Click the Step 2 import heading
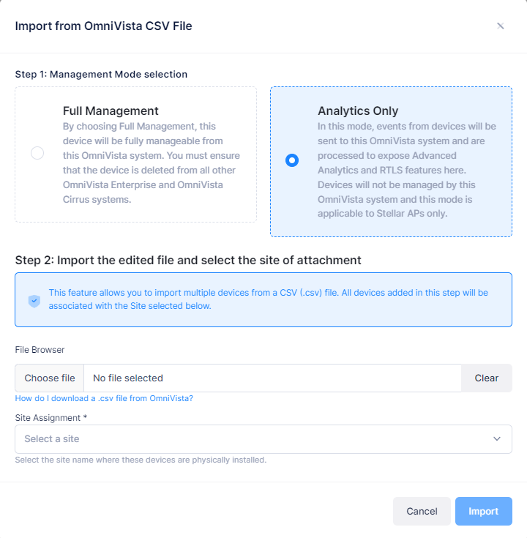Image resolution: width=527 pixels, height=538 pixels. click(x=188, y=260)
